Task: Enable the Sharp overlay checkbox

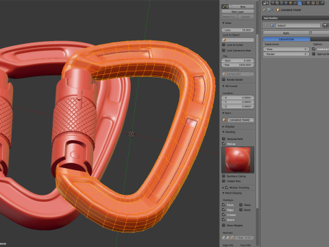Action: pos(241,205)
